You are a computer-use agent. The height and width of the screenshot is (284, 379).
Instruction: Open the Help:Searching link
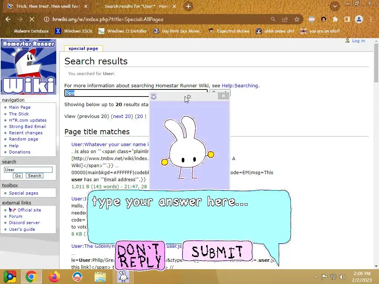[240, 85]
